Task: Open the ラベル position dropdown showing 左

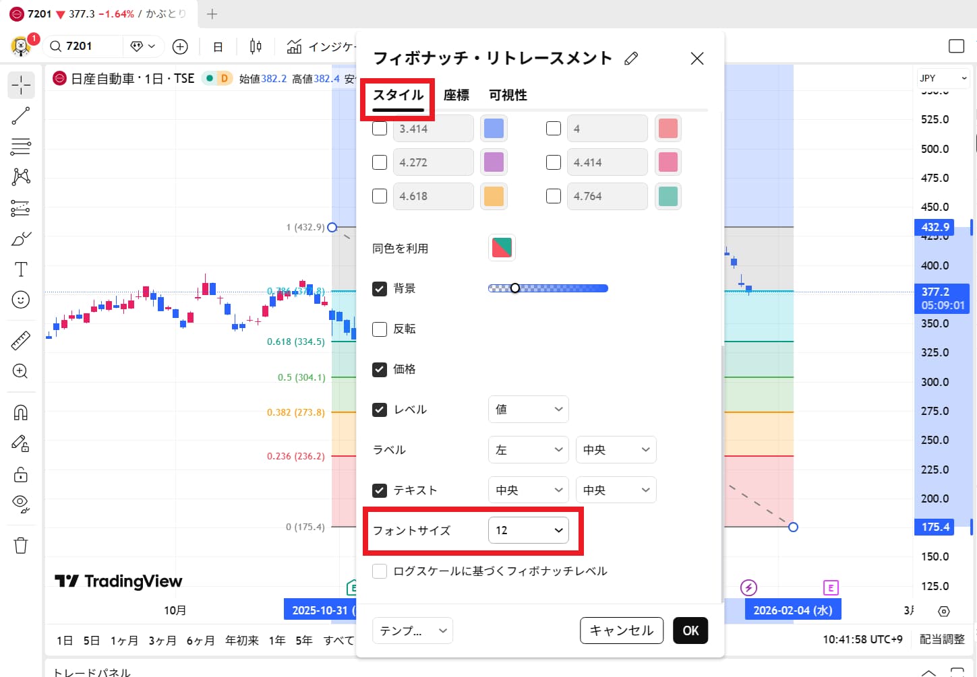Action: click(x=528, y=449)
